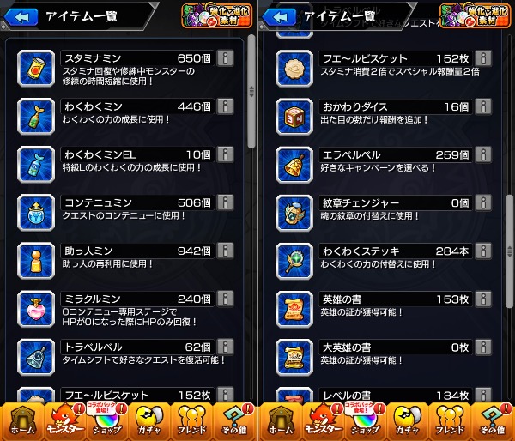The image size is (515, 441).
Task: Show info for 助っ人ミン
Action: (x=226, y=251)
